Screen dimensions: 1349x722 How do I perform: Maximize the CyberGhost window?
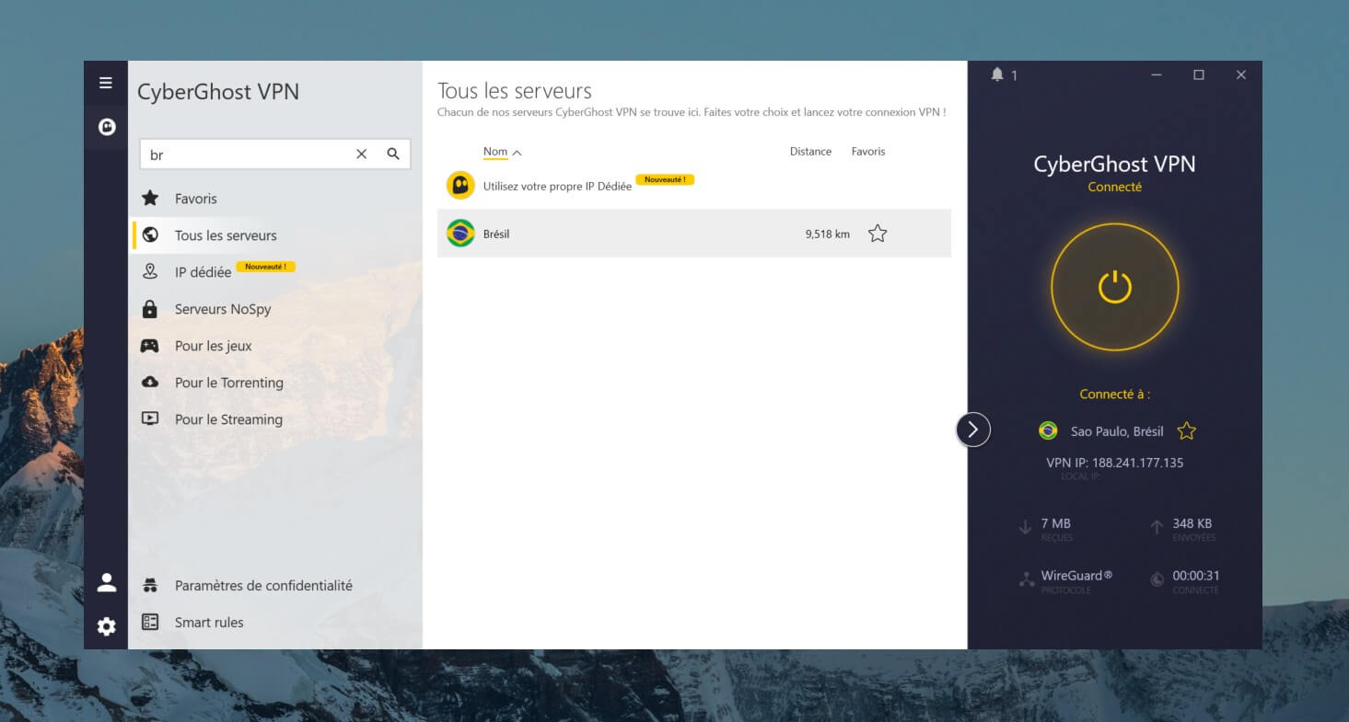click(1199, 75)
